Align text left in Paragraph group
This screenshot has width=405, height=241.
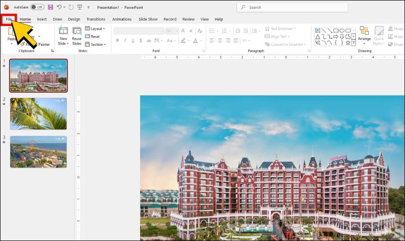click(212, 40)
